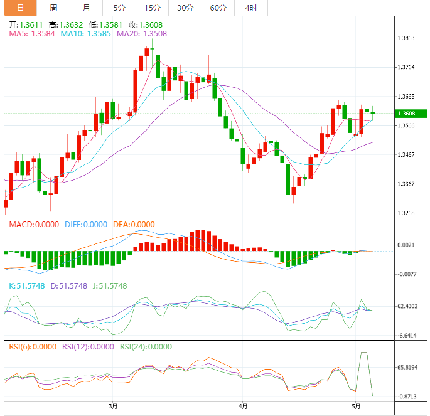The width and height of the screenshot is (430, 416).
Task: Click the 3月 date marker on time axis
Action: pyautogui.click(x=113, y=406)
